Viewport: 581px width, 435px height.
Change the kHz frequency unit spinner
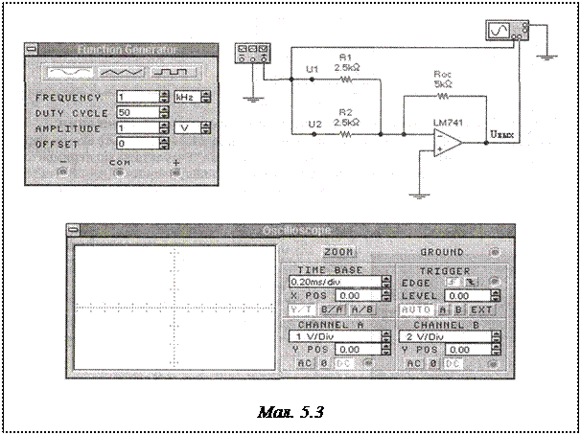206,97
